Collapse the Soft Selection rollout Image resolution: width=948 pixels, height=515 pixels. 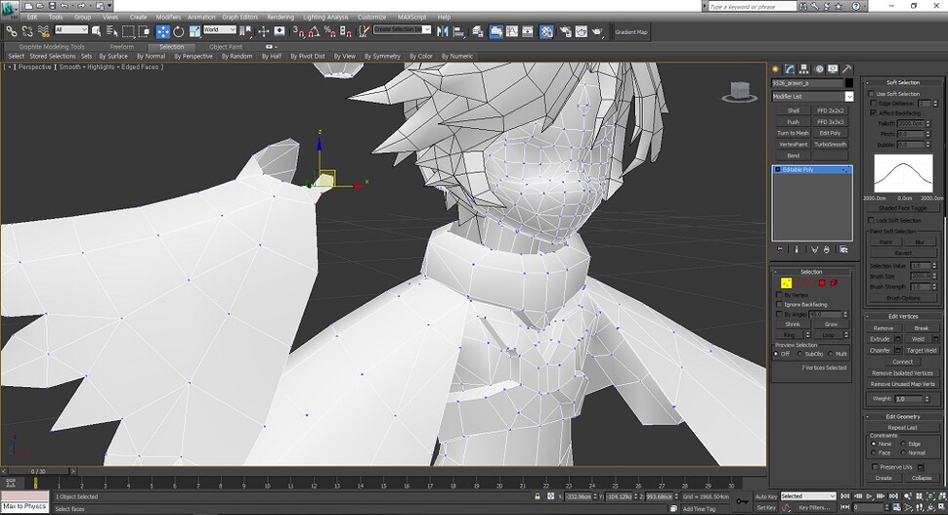903,82
